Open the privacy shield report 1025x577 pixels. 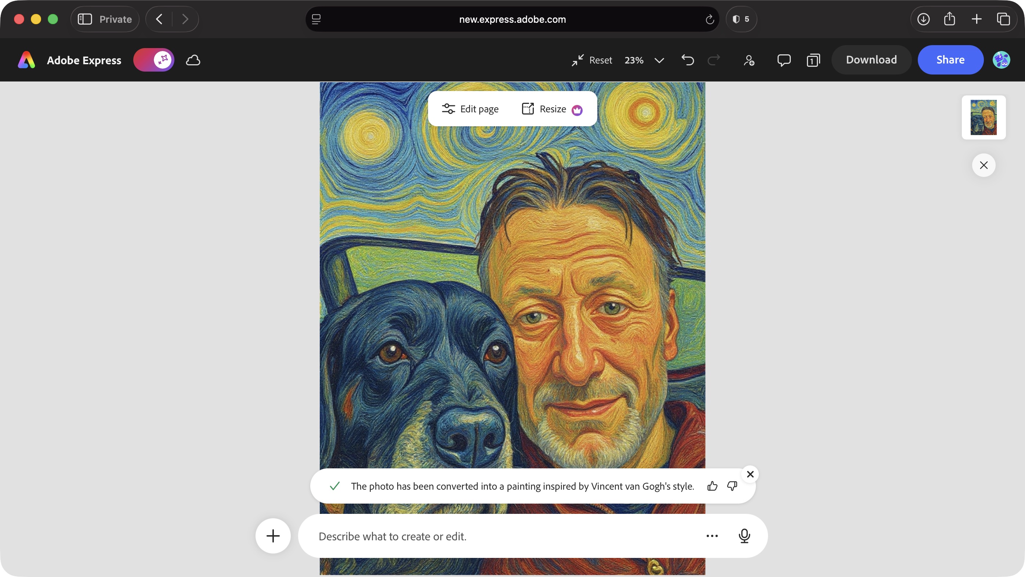(741, 19)
